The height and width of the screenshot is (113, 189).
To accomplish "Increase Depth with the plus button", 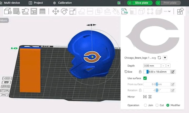I will click(x=168, y=66).
